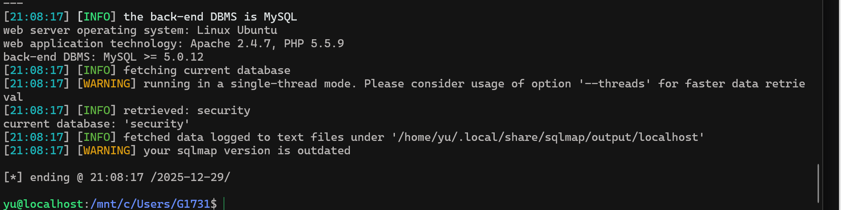Image resolution: width=841 pixels, height=210 pixels.
Task: Click the INFO label on the 'back-end DBMS is MySQL' line
Action: [97, 17]
